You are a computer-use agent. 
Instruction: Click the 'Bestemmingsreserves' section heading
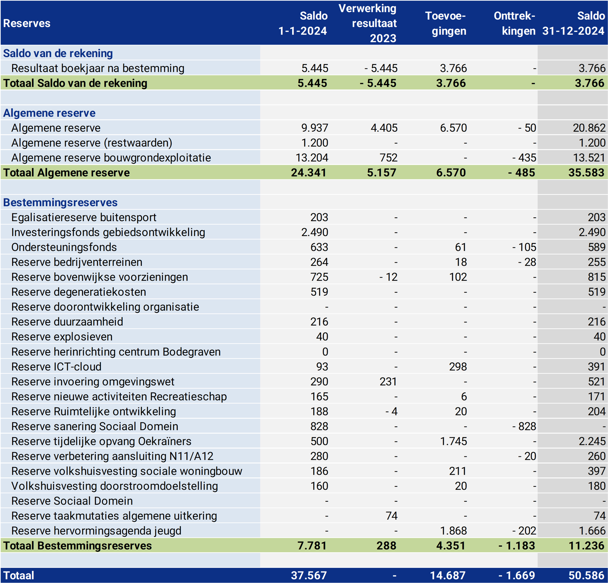tap(60, 203)
